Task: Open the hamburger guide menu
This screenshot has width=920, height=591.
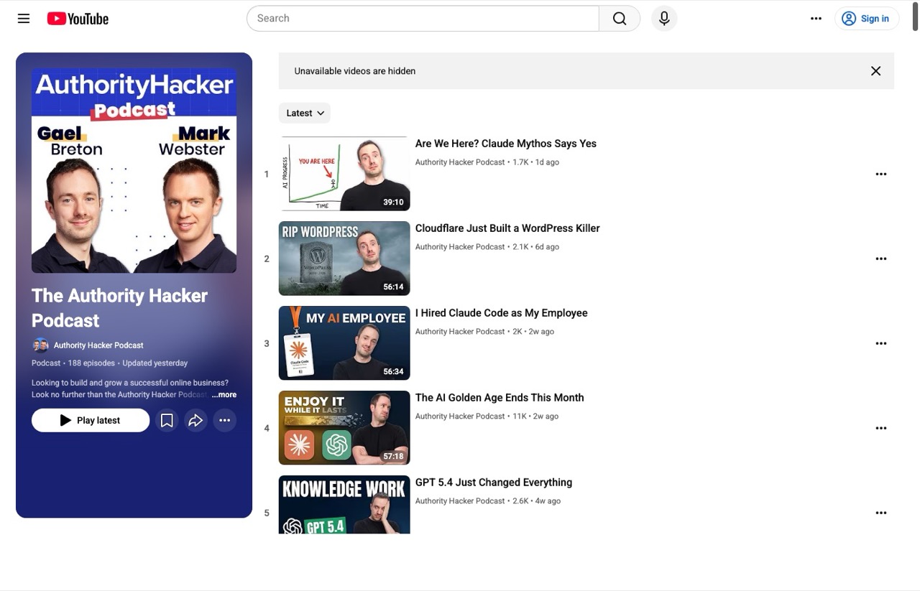Action: 24,19
